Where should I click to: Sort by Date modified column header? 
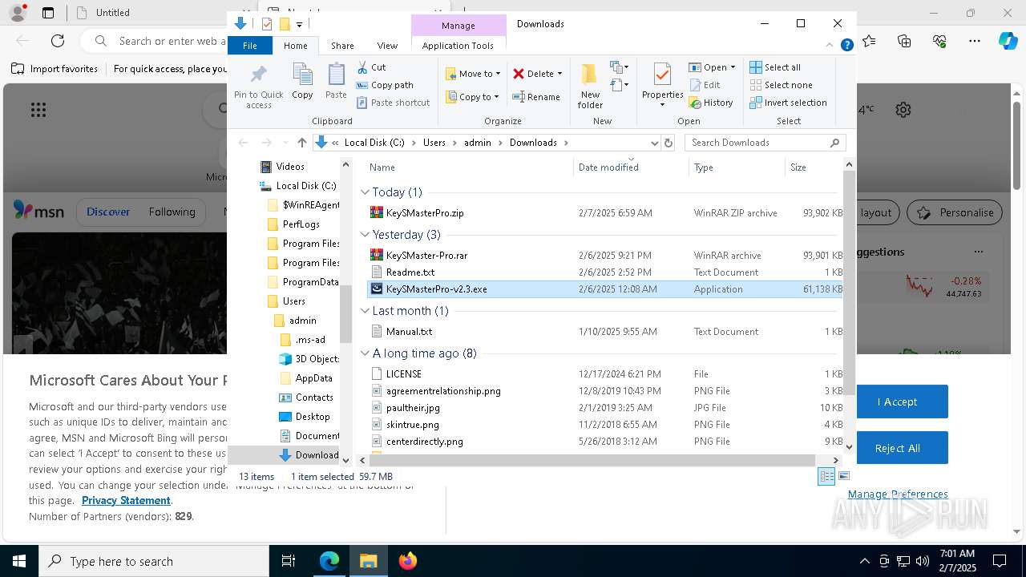pos(631,167)
